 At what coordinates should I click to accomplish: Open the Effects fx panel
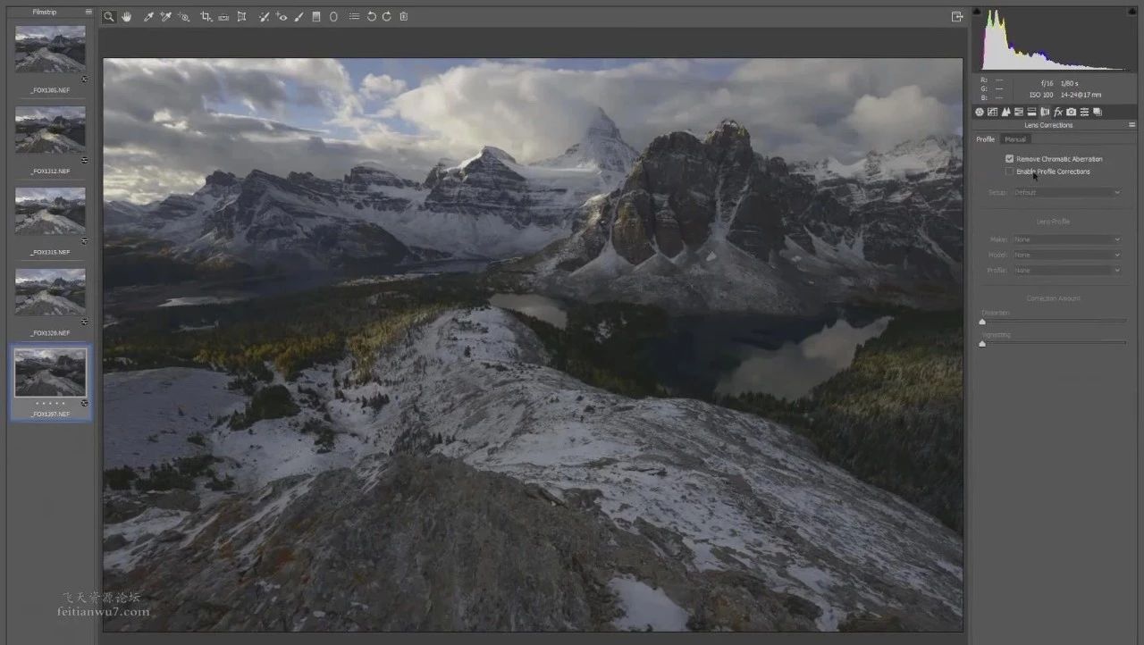(1058, 112)
